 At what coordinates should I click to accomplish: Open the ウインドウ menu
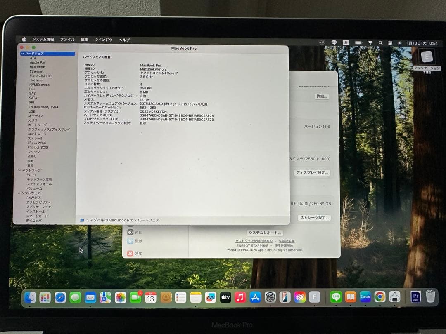(104, 40)
